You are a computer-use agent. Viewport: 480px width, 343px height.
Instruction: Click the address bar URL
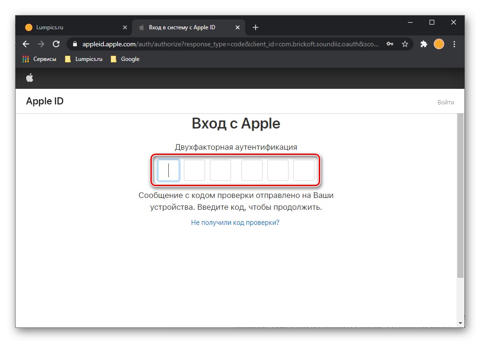click(x=230, y=44)
